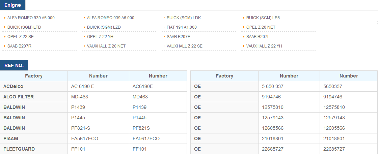Open ALFA ROMEO 939 A6.000 engine link
Screen dimensions: 378x154
click(x=110, y=18)
